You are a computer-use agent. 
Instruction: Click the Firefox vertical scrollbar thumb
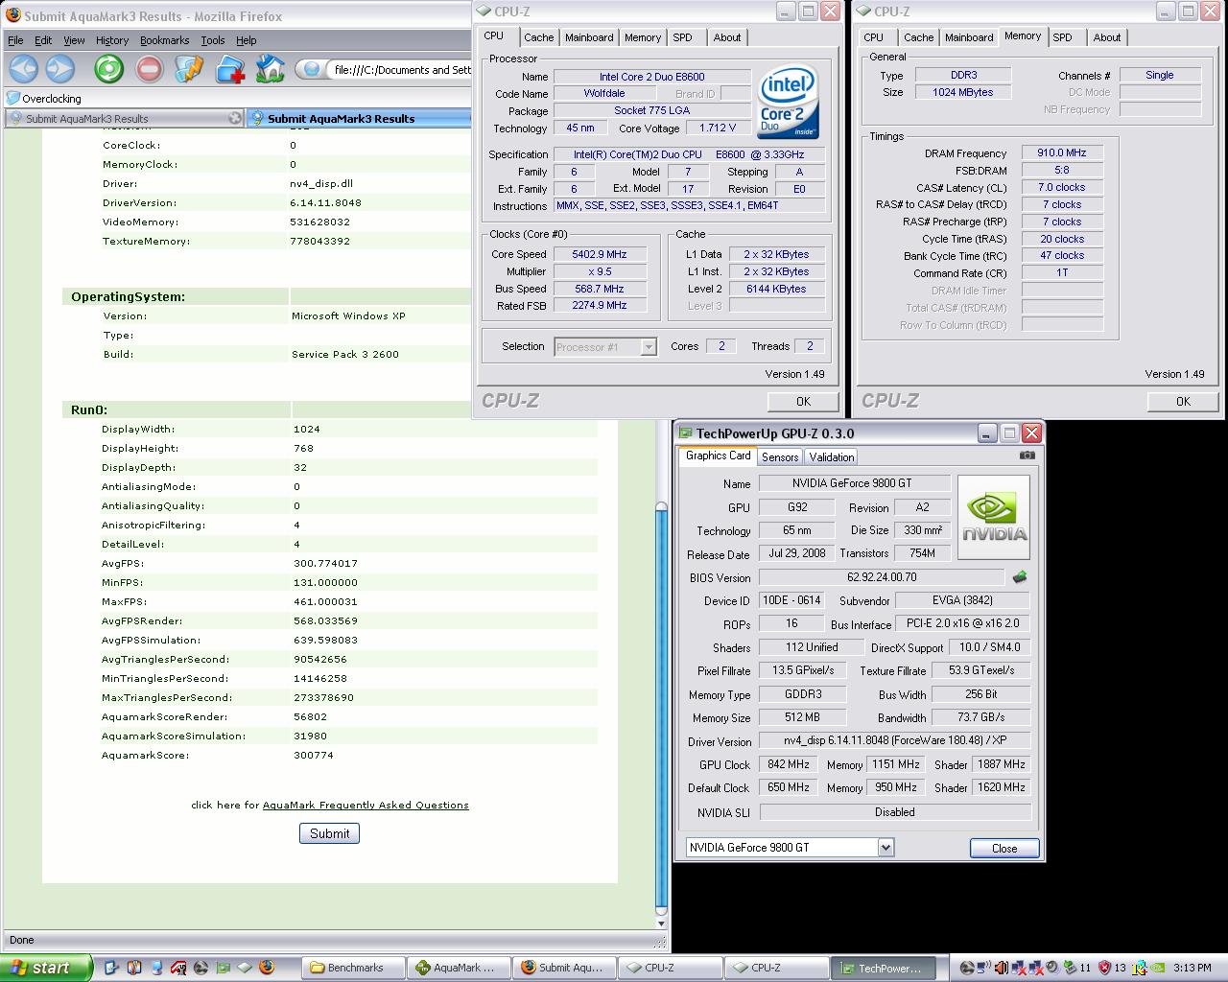click(x=661, y=707)
